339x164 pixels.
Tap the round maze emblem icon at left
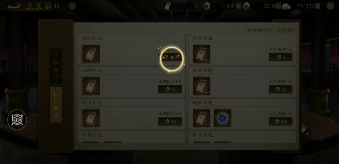click(17, 120)
